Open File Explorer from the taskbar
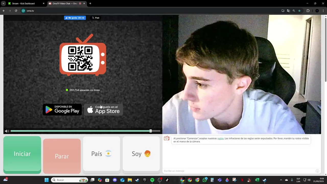The image size is (327, 184). [130, 180]
